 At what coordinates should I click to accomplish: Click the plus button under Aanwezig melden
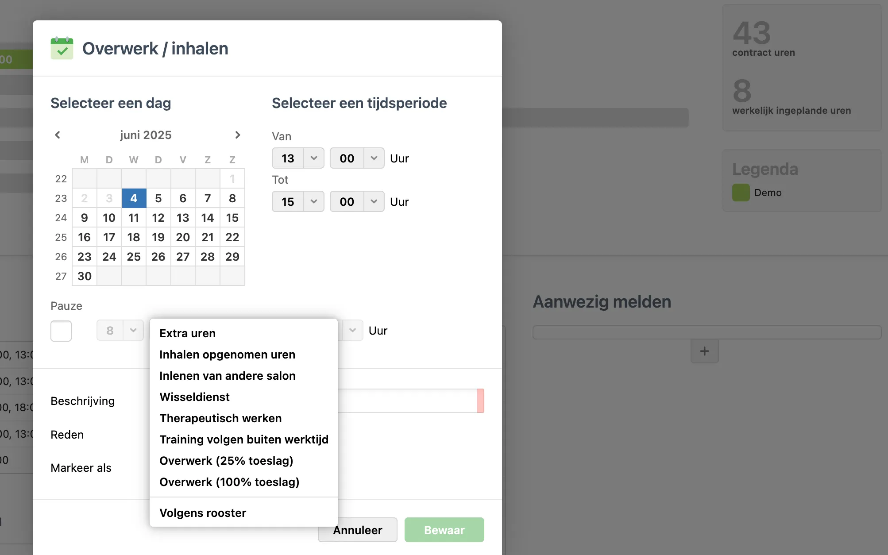(x=704, y=351)
